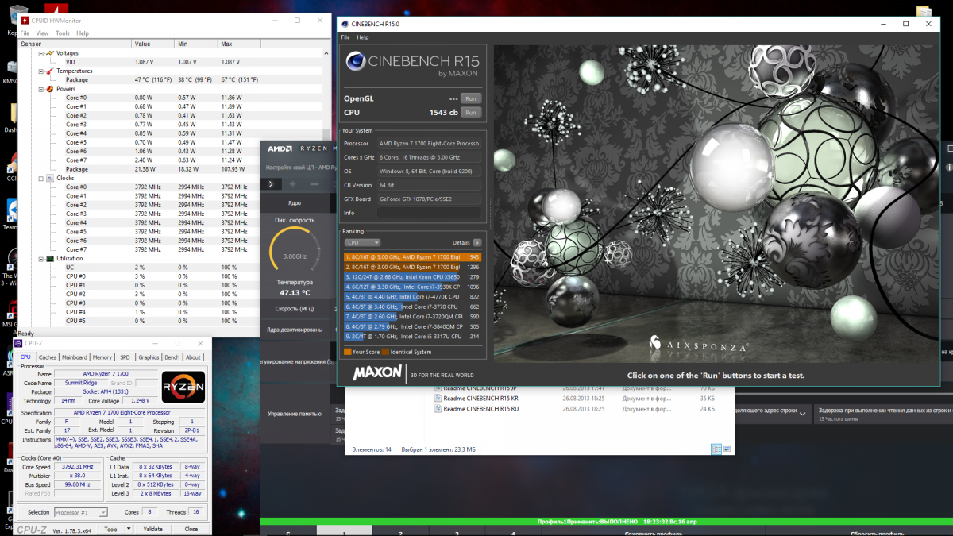Select the 'Readme CINEBENCH R15 RU' file name
953x536 pixels.
pyautogui.click(x=480, y=409)
